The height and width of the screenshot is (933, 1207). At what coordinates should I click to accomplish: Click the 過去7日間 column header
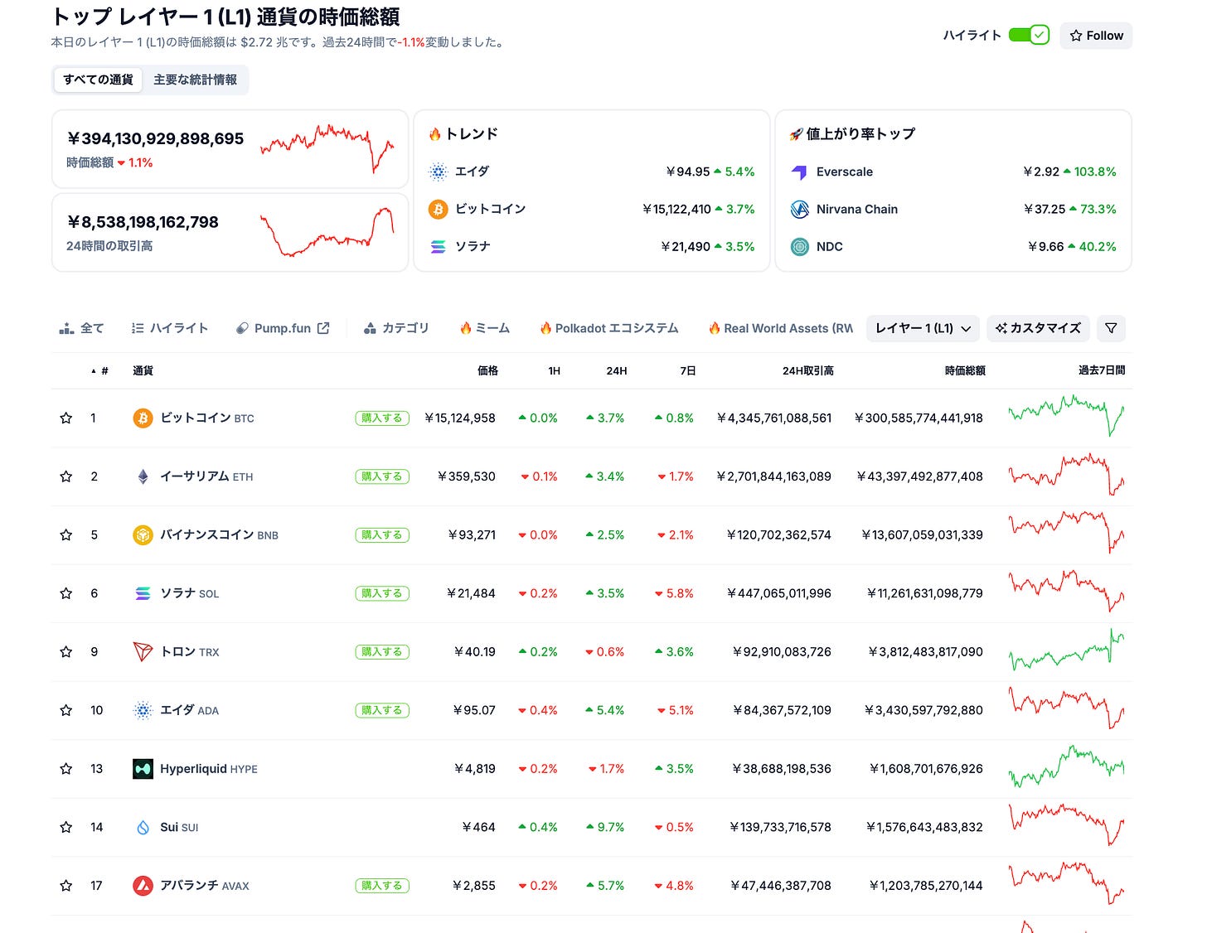tap(1101, 370)
